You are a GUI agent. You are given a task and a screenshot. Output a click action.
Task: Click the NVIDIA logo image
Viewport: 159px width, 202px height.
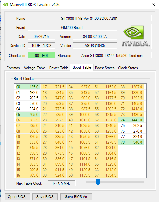click(135, 36)
